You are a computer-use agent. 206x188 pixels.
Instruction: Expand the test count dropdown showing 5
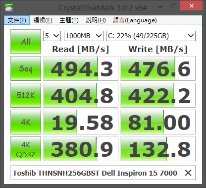click(x=52, y=36)
